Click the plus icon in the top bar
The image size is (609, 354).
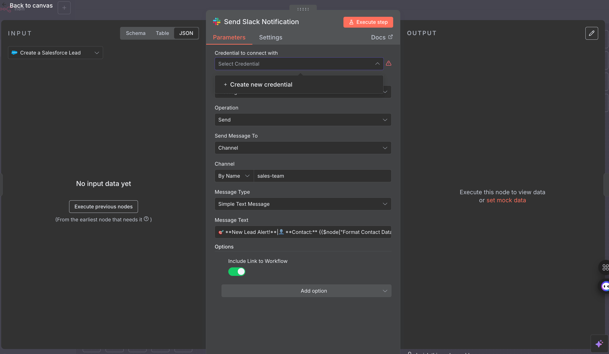point(64,8)
